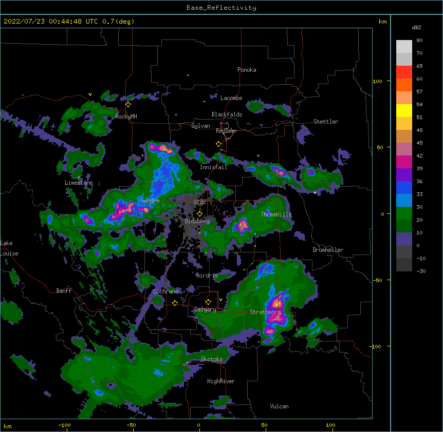Viewport: 443px width, 432px height.
Task: Click the Limestone map label
Action: pyautogui.click(x=79, y=183)
